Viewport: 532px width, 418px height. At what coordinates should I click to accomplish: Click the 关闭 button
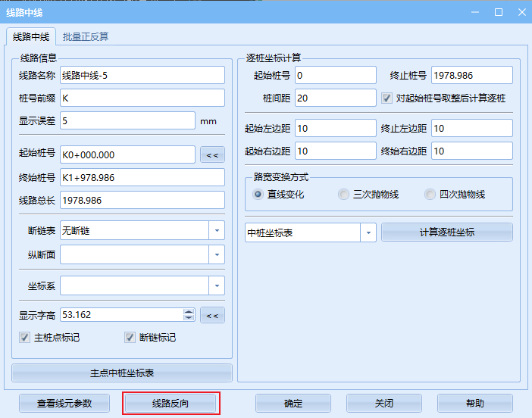click(384, 404)
